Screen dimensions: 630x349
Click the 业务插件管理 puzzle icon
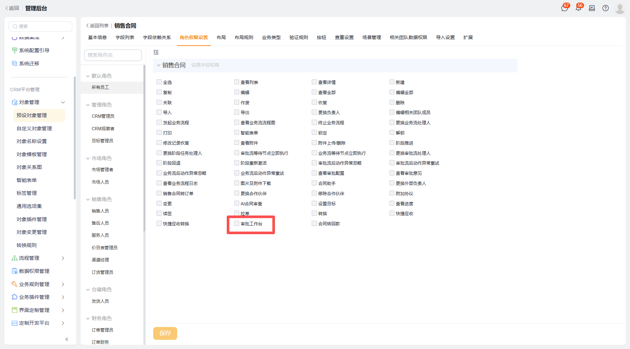point(14,297)
